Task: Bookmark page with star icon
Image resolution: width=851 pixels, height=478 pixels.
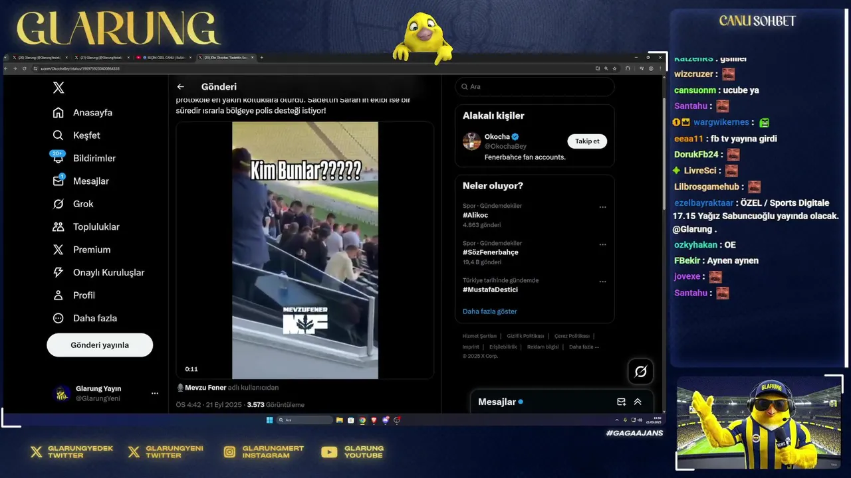Action: [616, 68]
